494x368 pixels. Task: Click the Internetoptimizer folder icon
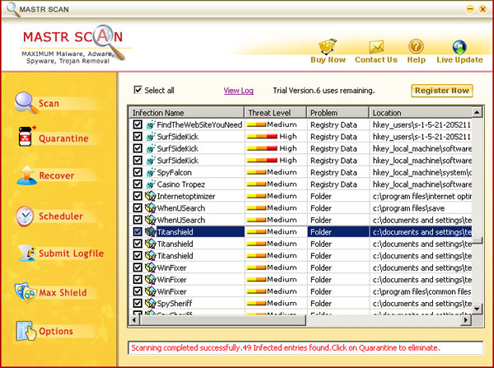coord(151,196)
